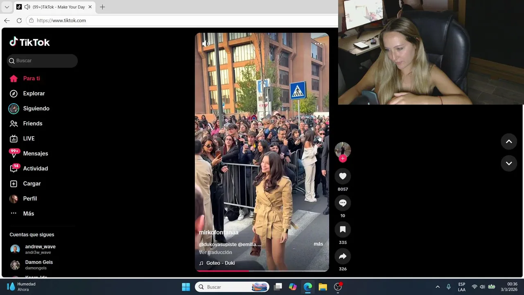
Task: Open the Windows Start menu
Action: [186, 287]
